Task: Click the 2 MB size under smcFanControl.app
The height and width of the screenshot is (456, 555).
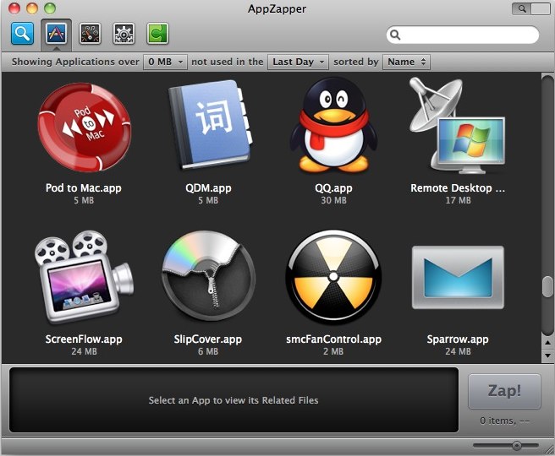Action: [333, 351]
